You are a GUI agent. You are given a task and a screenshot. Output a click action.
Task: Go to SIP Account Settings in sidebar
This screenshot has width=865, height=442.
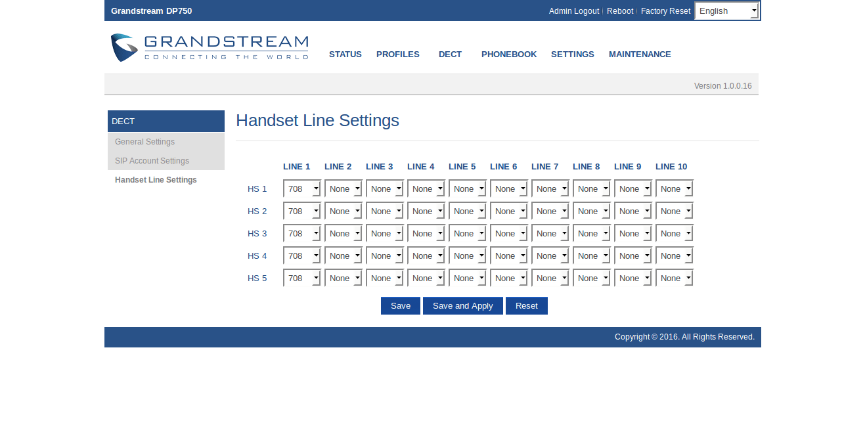click(x=152, y=161)
